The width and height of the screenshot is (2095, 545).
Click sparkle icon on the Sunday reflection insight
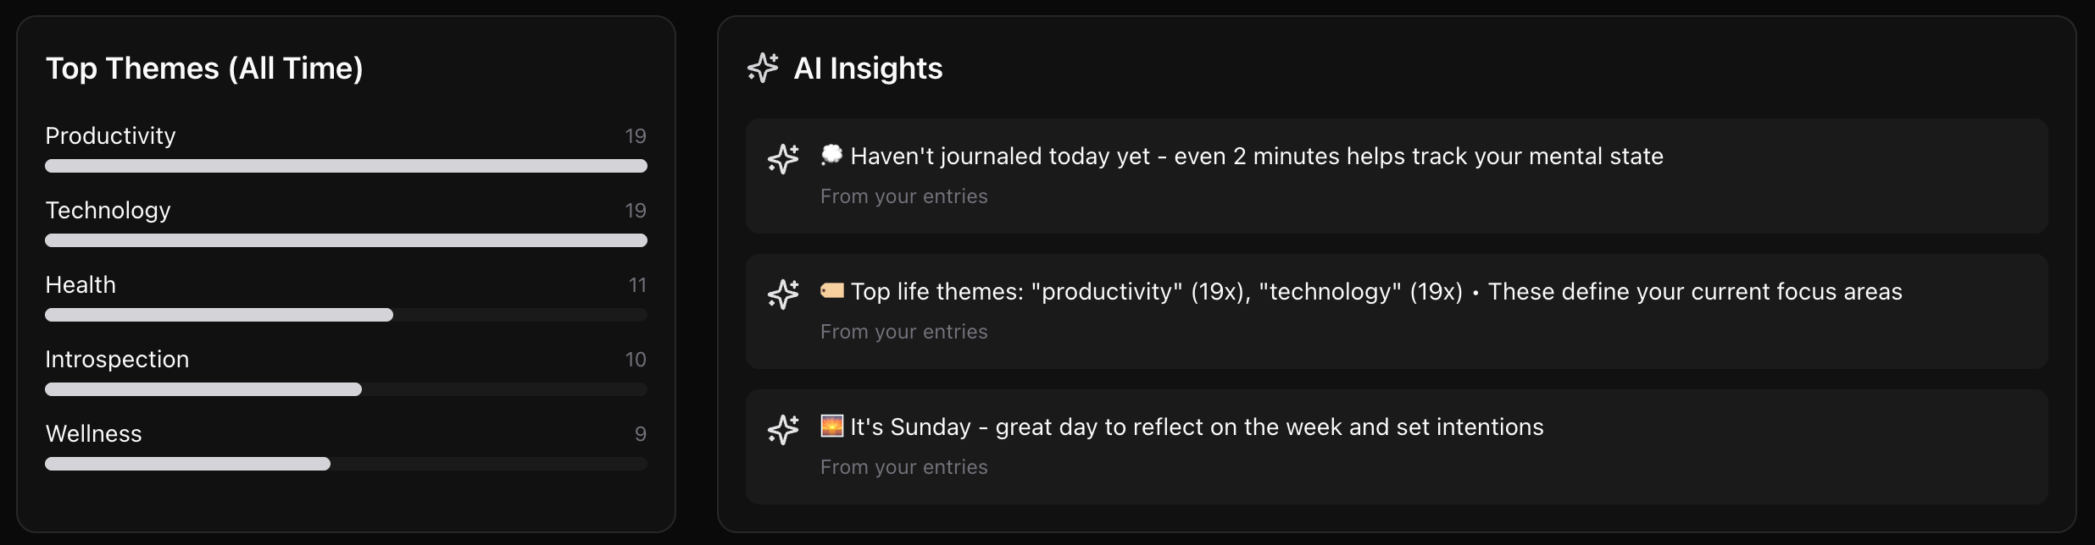pyautogui.click(x=783, y=429)
